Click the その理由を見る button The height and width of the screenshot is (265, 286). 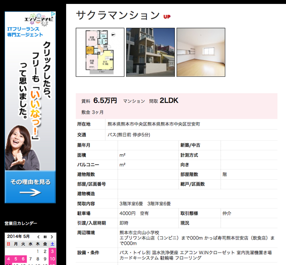(30, 187)
